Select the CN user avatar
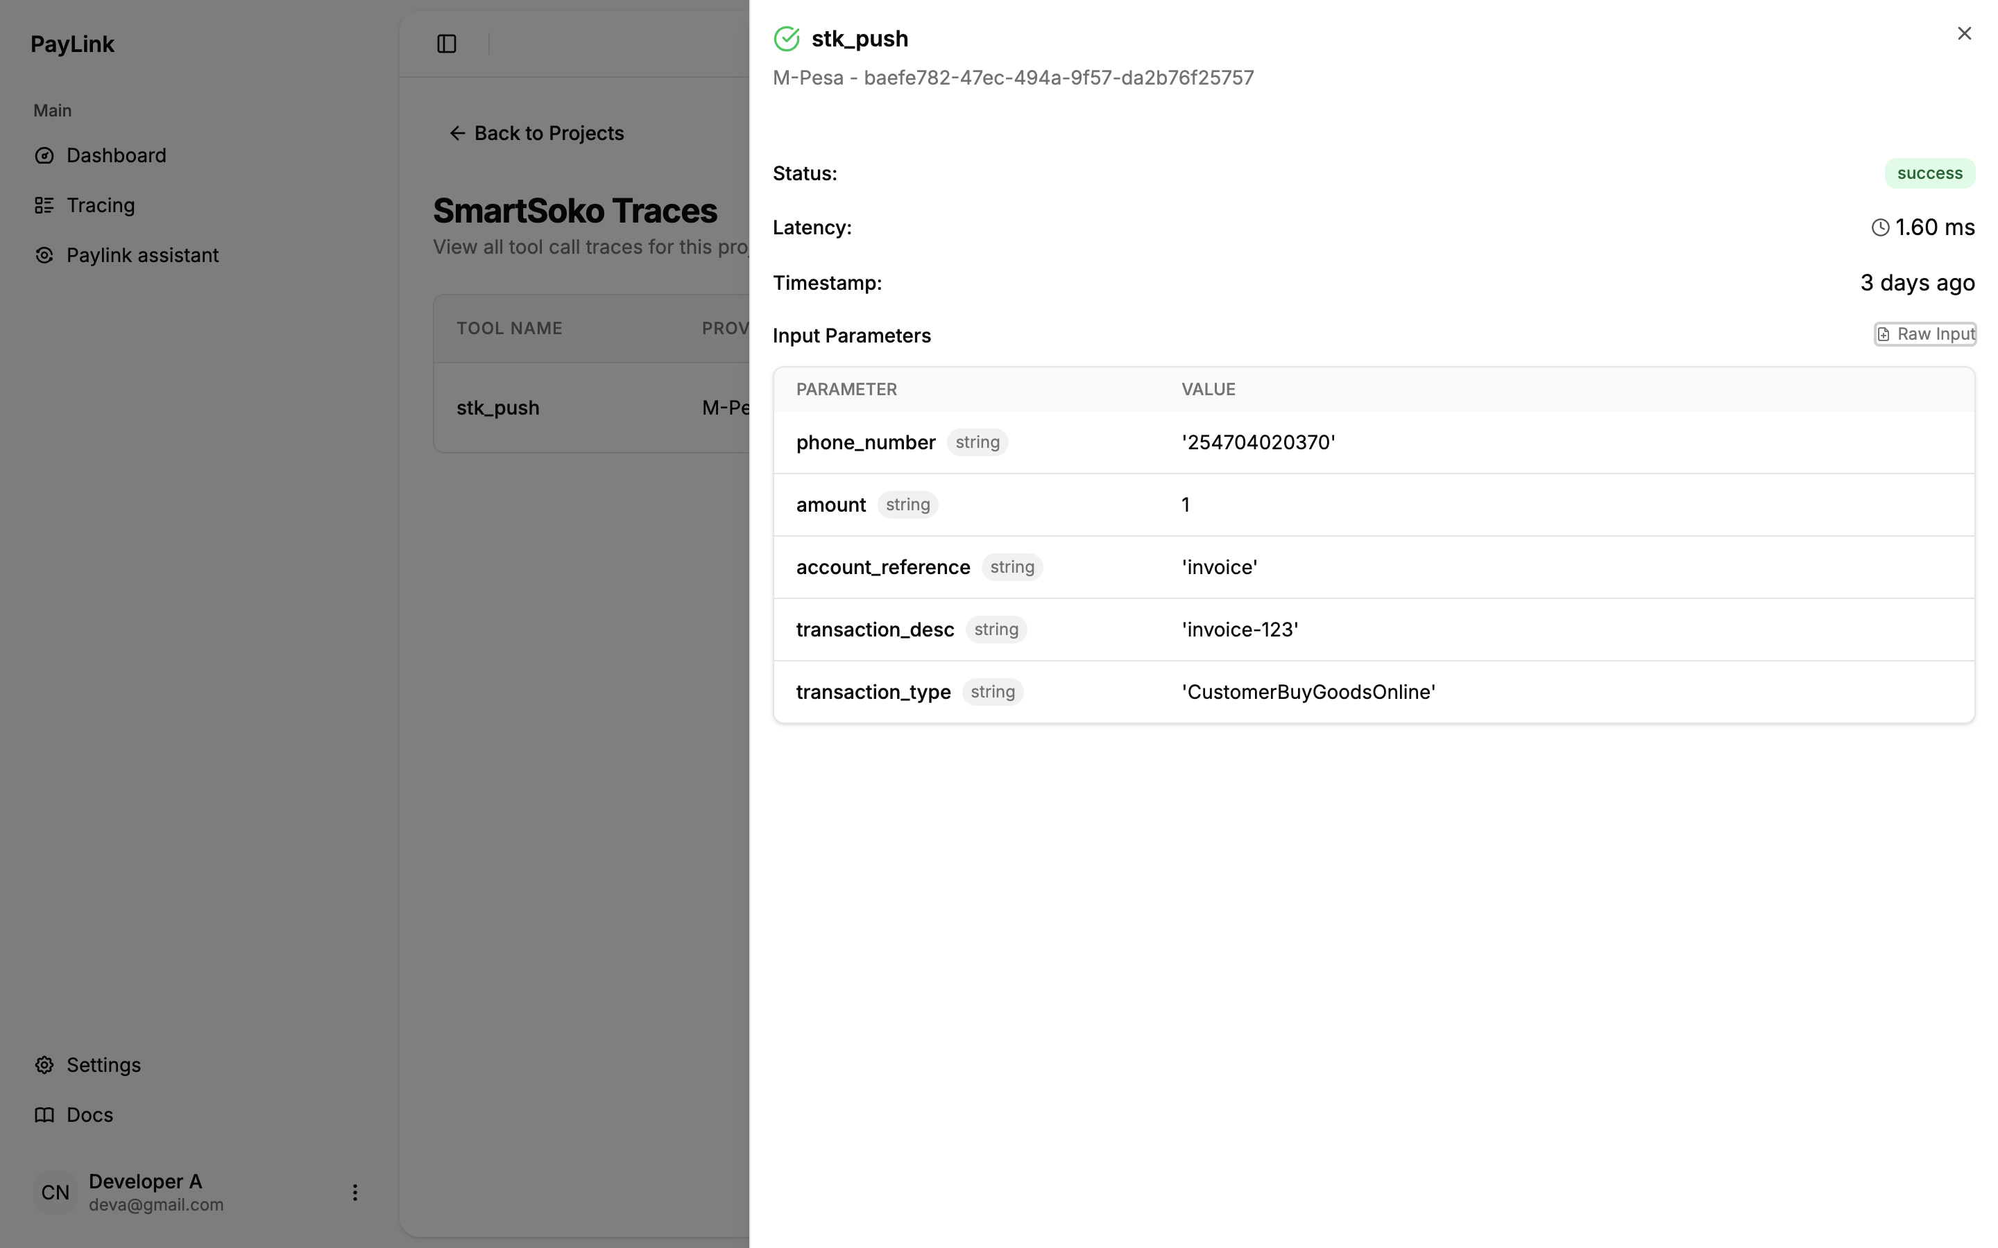1998x1248 pixels. tap(55, 1192)
